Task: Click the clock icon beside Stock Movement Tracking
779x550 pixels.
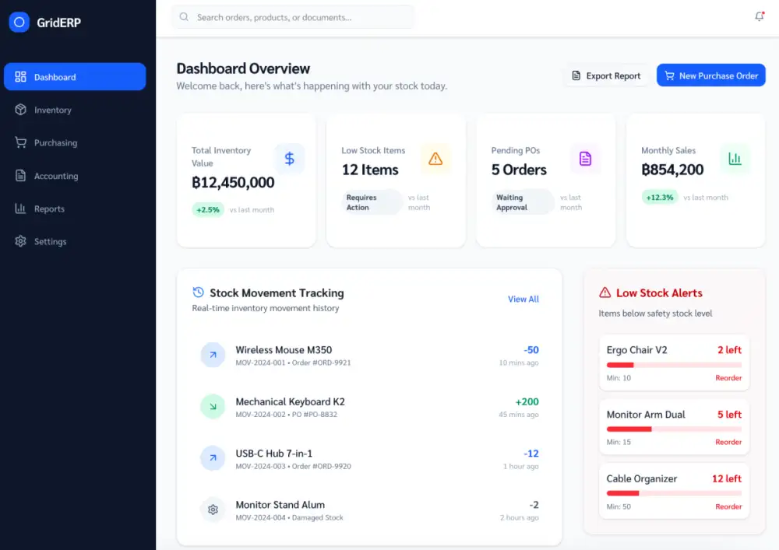Action: tap(199, 293)
